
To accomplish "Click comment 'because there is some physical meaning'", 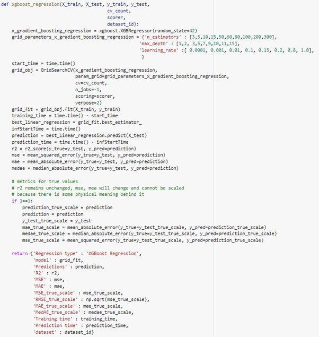I will [78, 194].
